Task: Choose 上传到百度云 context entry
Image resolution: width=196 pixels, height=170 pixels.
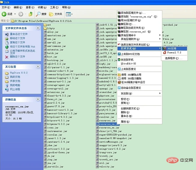Action: (139, 69)
